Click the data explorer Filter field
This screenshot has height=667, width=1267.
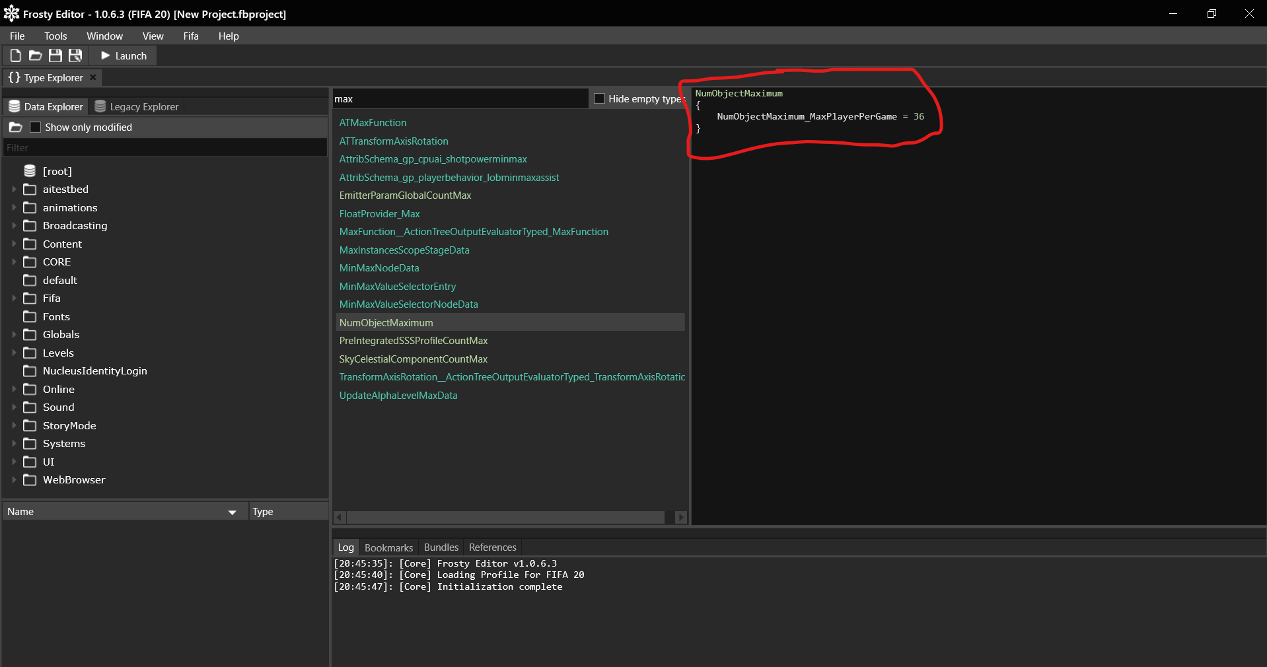point(165,148)
